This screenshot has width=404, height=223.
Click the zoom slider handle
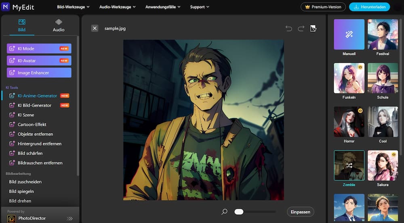pyautogui.click(x=239, y=212)
